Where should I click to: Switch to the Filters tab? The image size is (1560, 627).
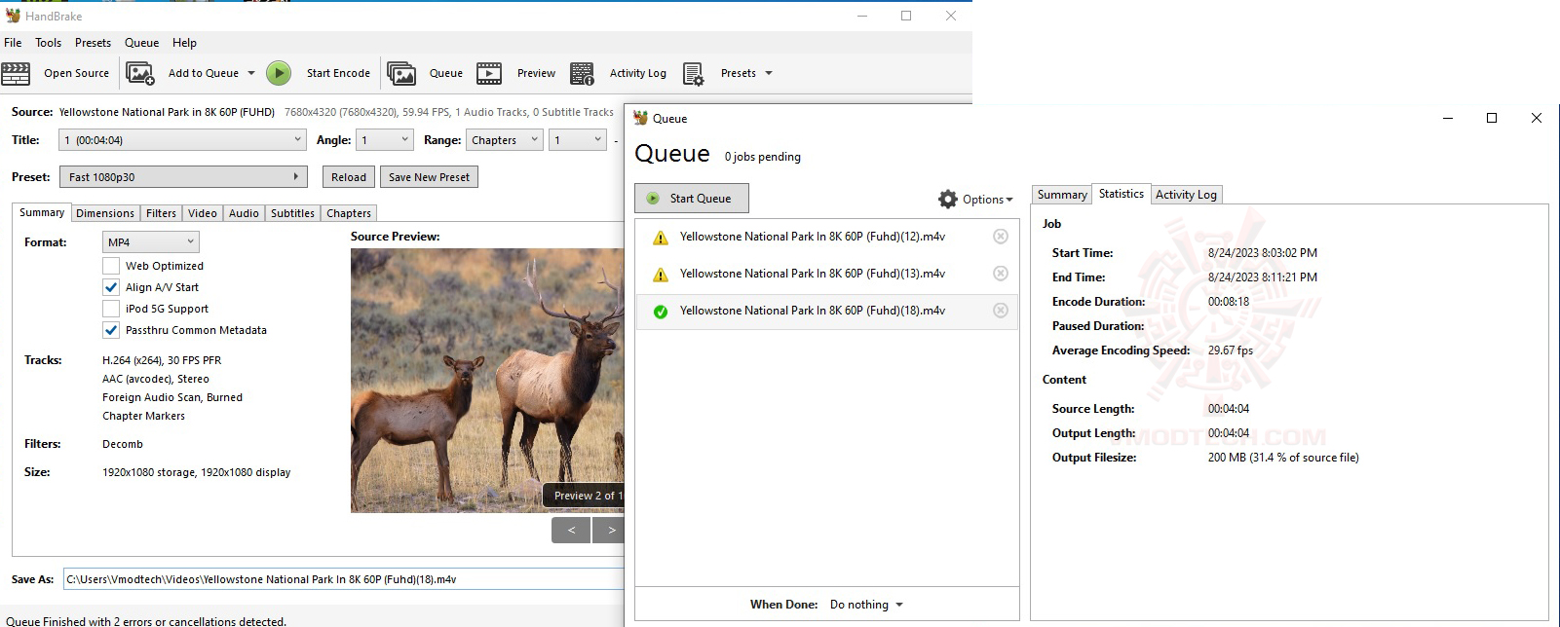(161, 213)
